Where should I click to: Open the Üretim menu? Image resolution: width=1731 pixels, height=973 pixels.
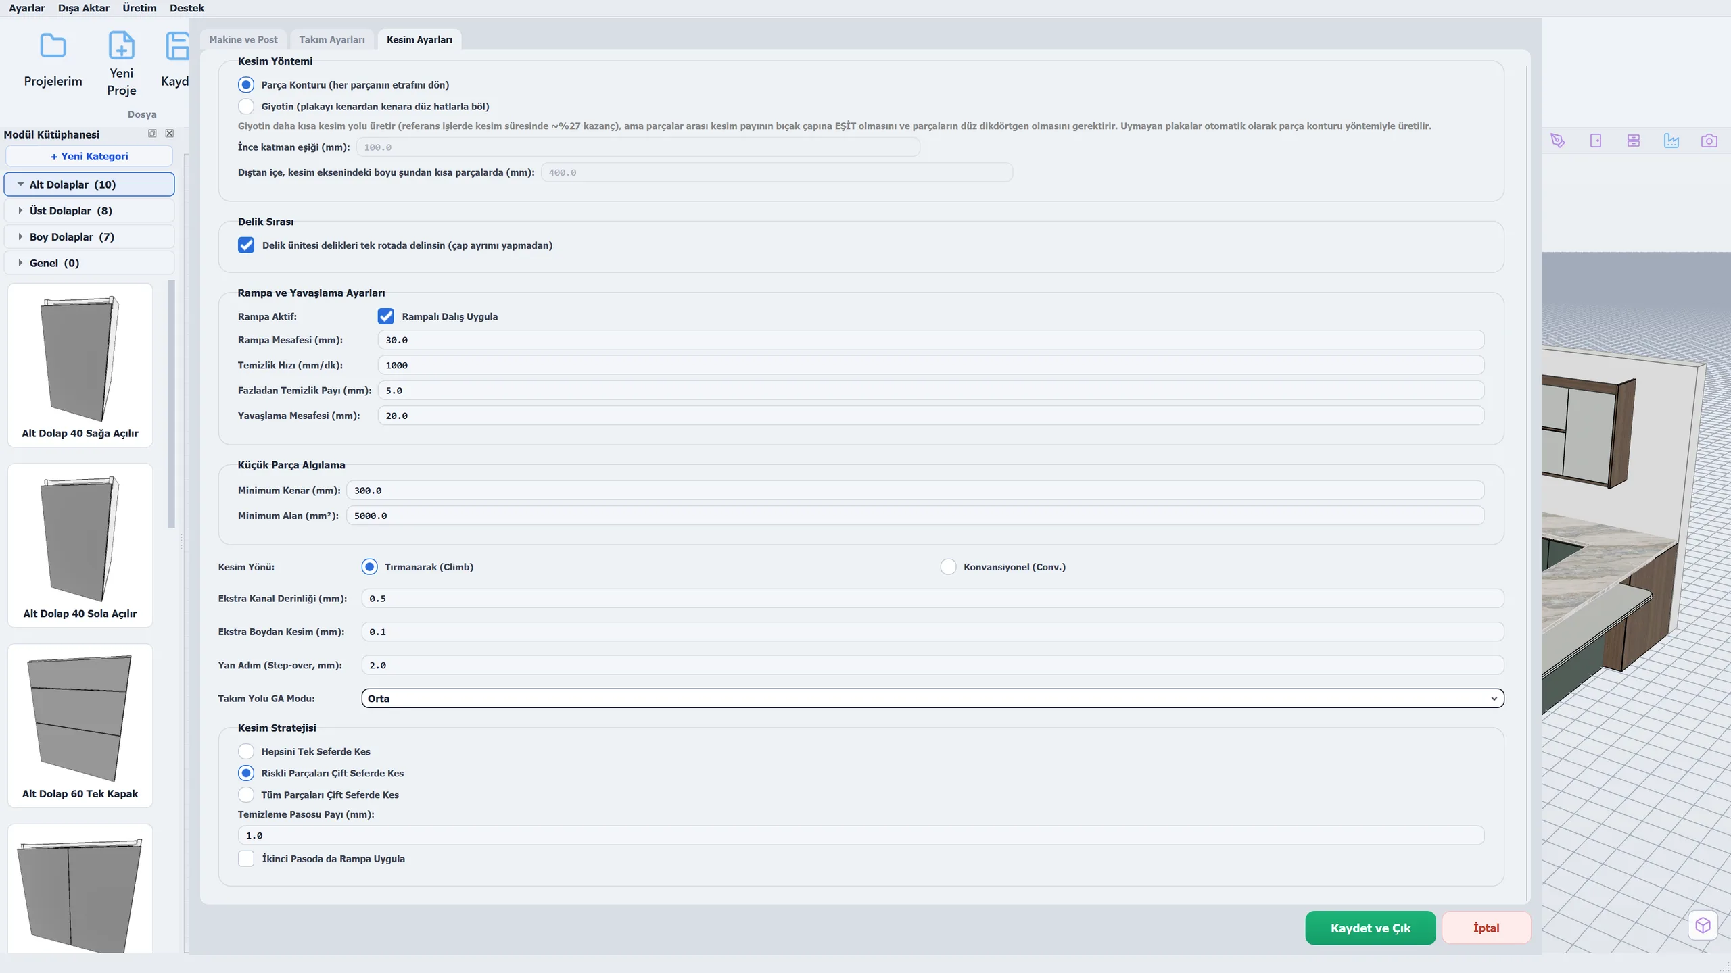click(139, 8)
